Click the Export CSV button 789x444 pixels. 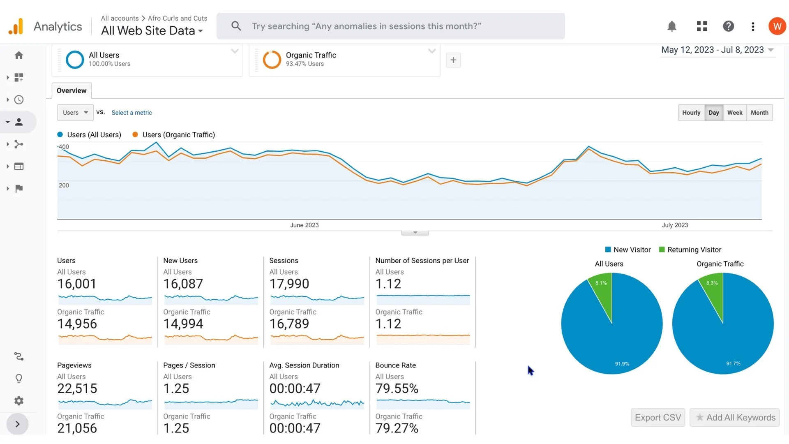[657, 418]
